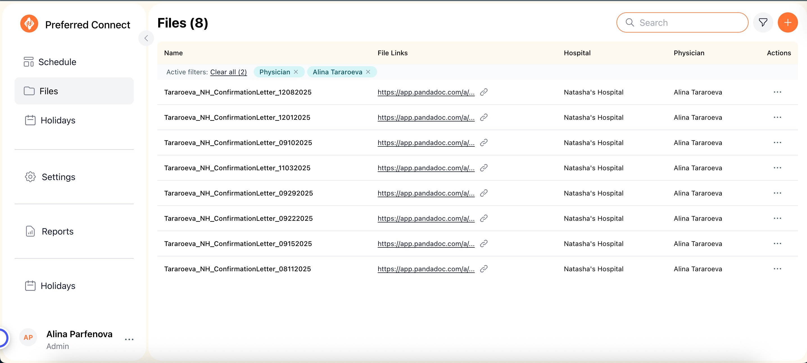Viewport: 807px width, 363px height.
Task: Open the filter funnel button
Action: [x=763, y=22]
